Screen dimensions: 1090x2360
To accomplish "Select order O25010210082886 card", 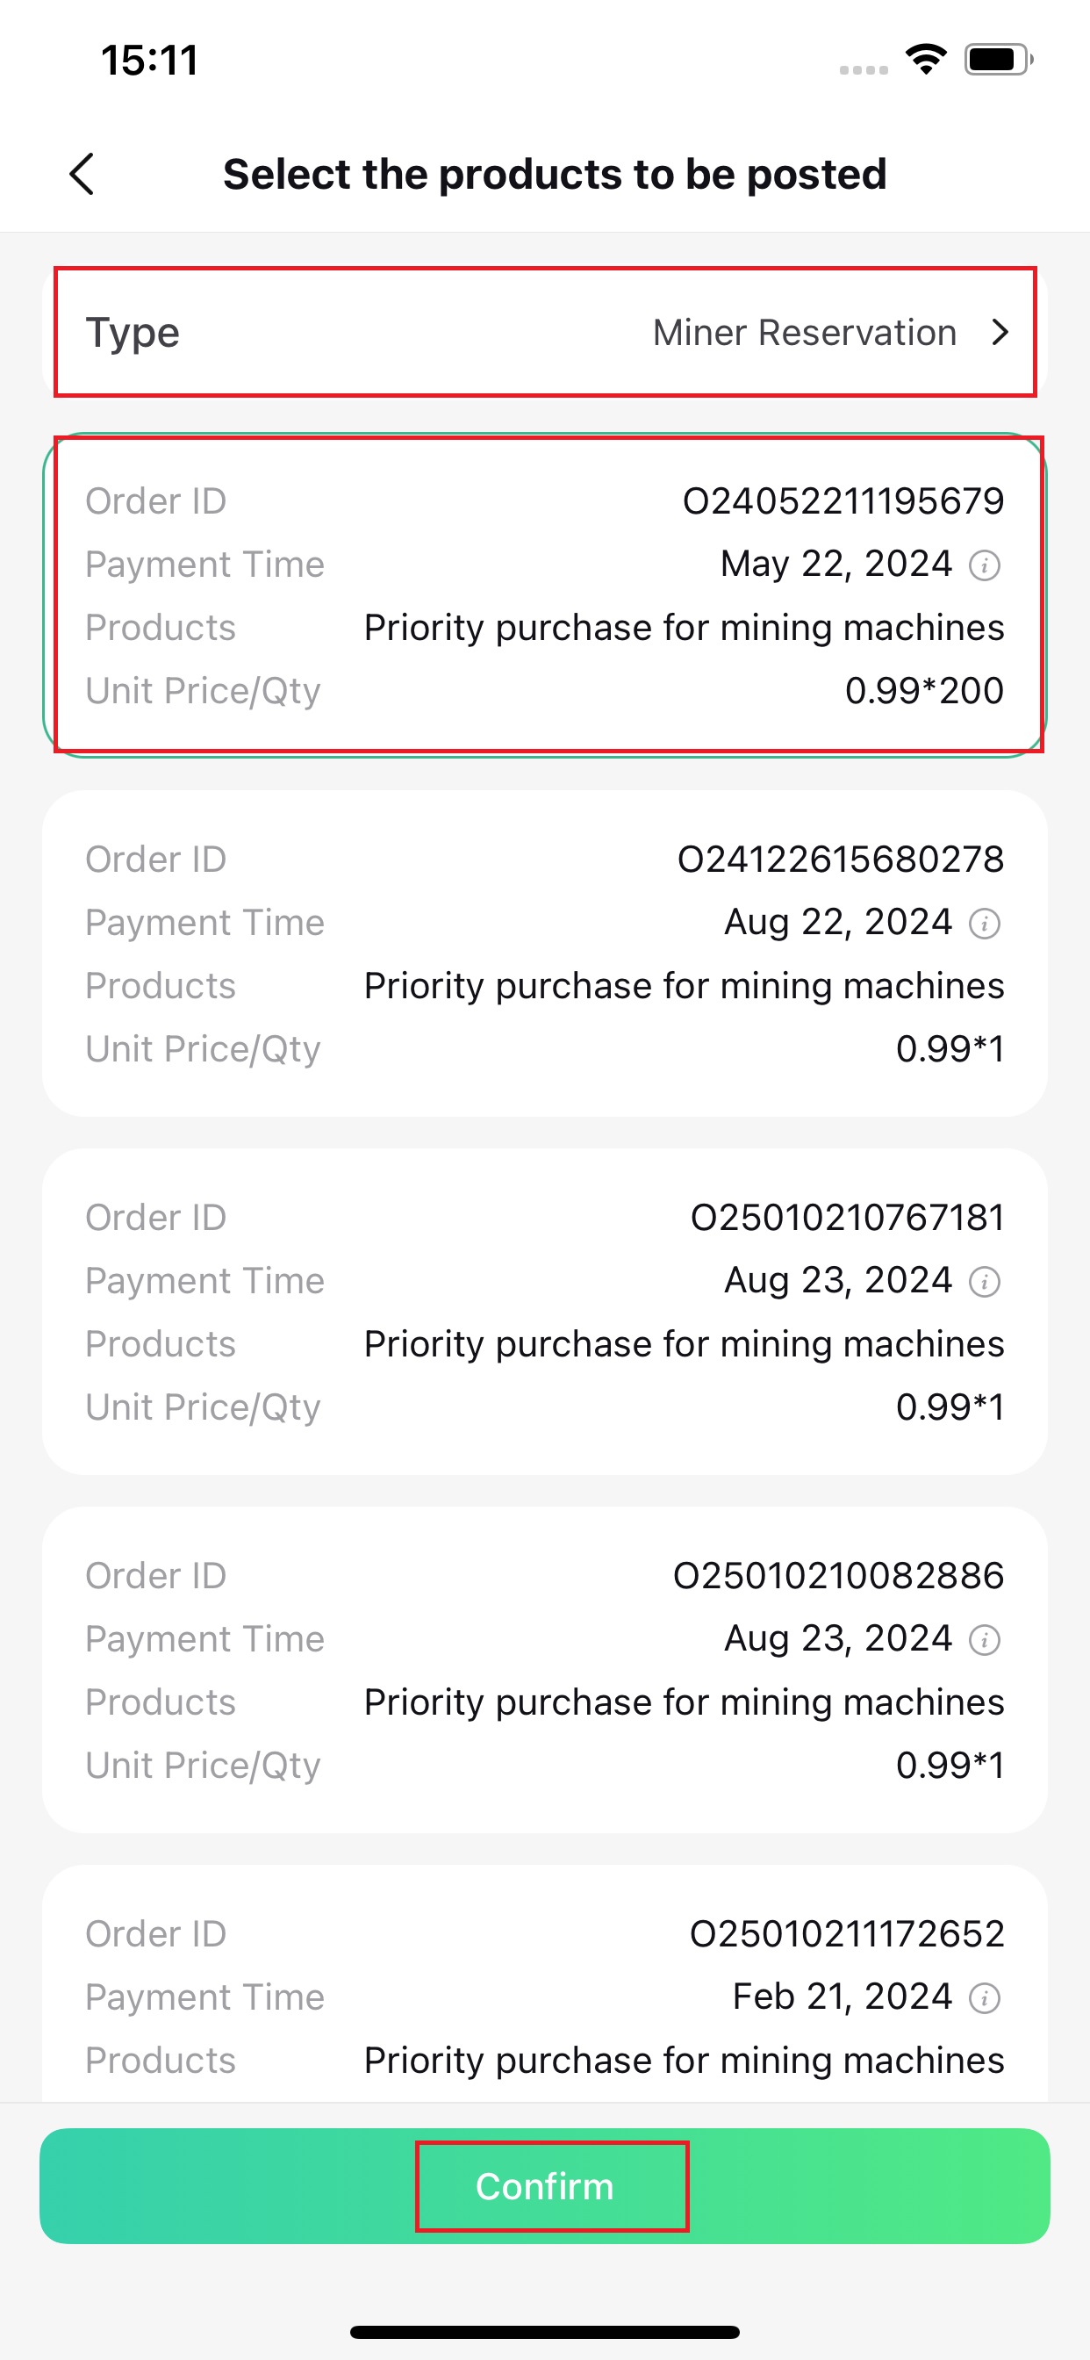I will [545, 1670].
